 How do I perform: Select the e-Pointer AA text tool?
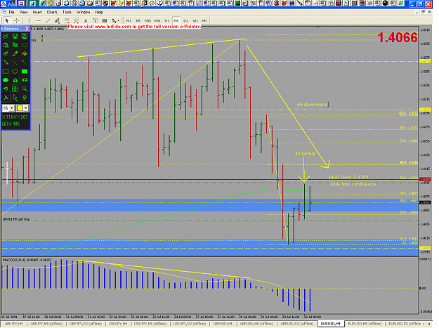25,80
